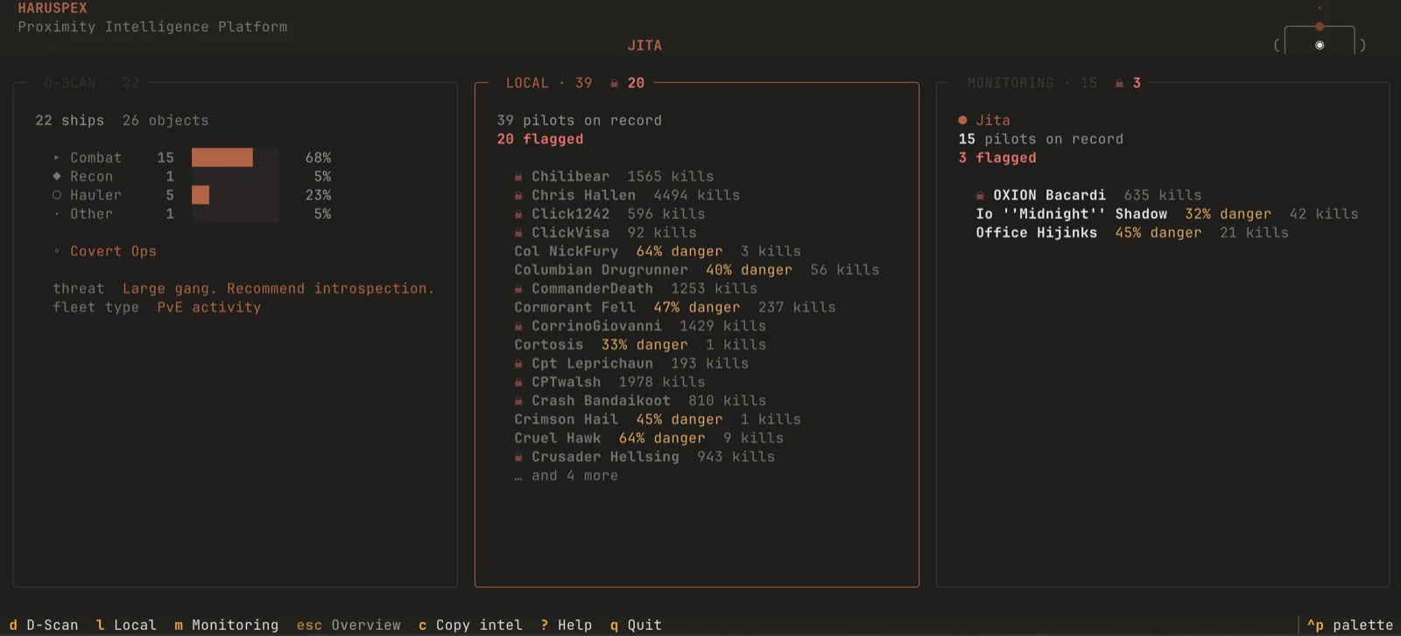Click '47% danger' for Cormorant Fell
The width and height of the screenshot is (1401, 636).
tap(697, 307)
